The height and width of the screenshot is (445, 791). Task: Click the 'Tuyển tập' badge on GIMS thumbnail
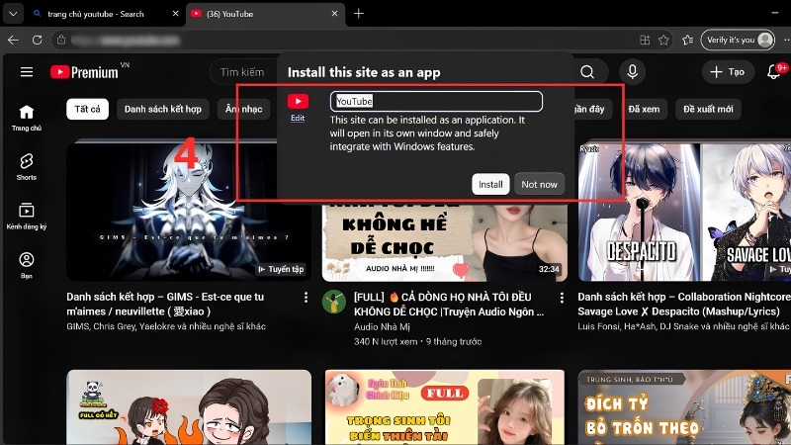pyautogui.click(x=281, y=269)
